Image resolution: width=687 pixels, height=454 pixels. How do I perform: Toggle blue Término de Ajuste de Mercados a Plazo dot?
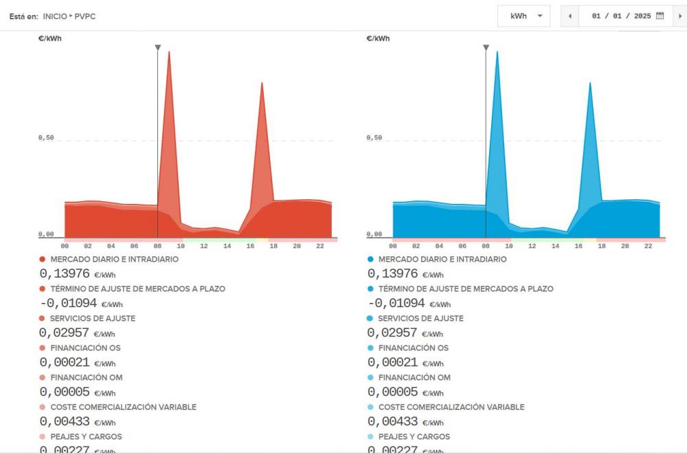371,288
